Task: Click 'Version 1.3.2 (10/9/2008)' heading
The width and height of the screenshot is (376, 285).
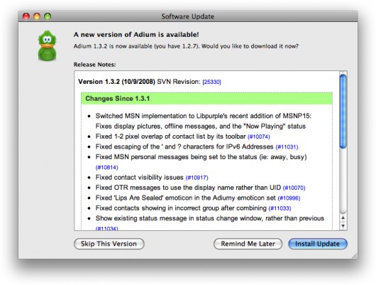Action: [116, 82]
